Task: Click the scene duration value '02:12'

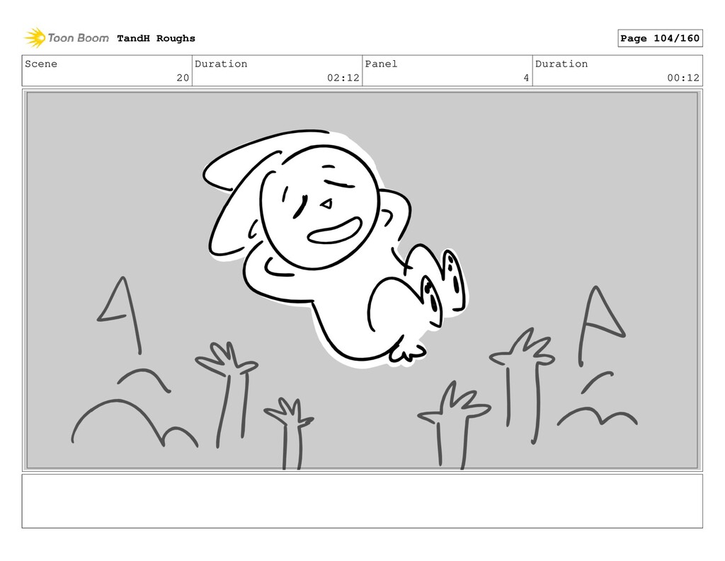Action: (x=343, y=78)
